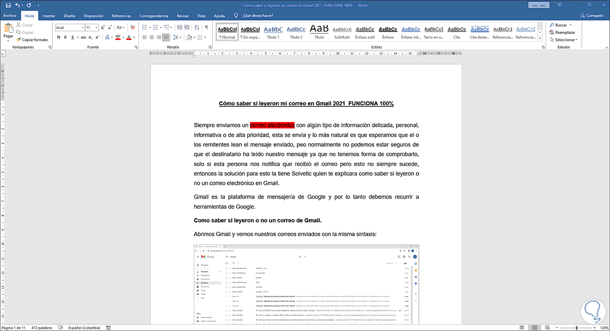
Task: Toggle italic (K) formatting
Action: (x=66, y=37)
